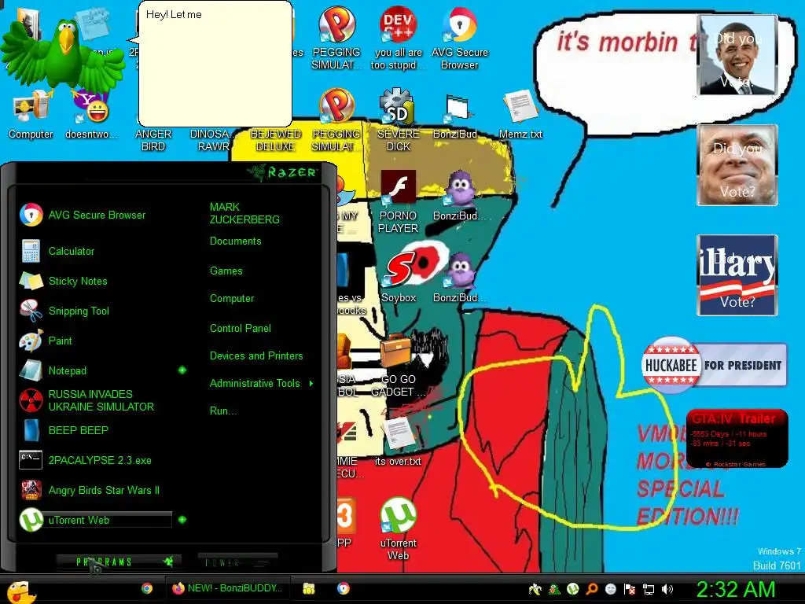Open the GO GO GADGET briefcase icon

[399, 365]
